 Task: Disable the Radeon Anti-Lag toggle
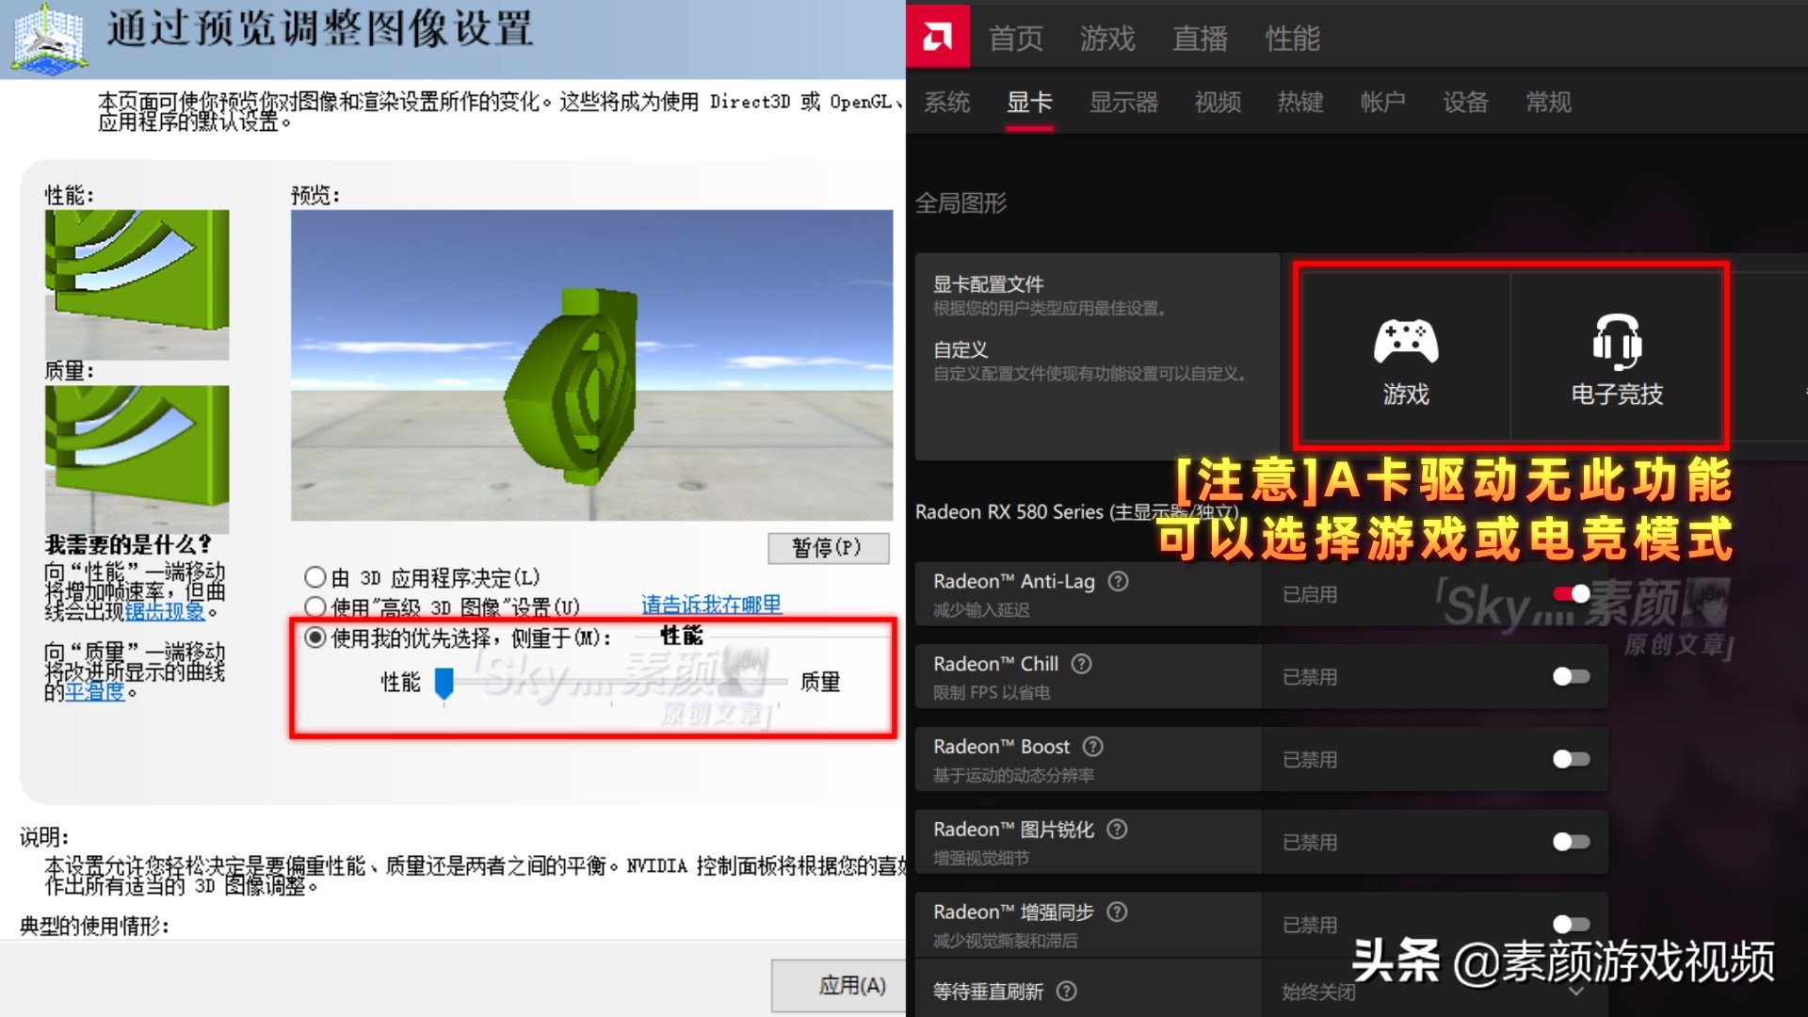click(1572, 593)
